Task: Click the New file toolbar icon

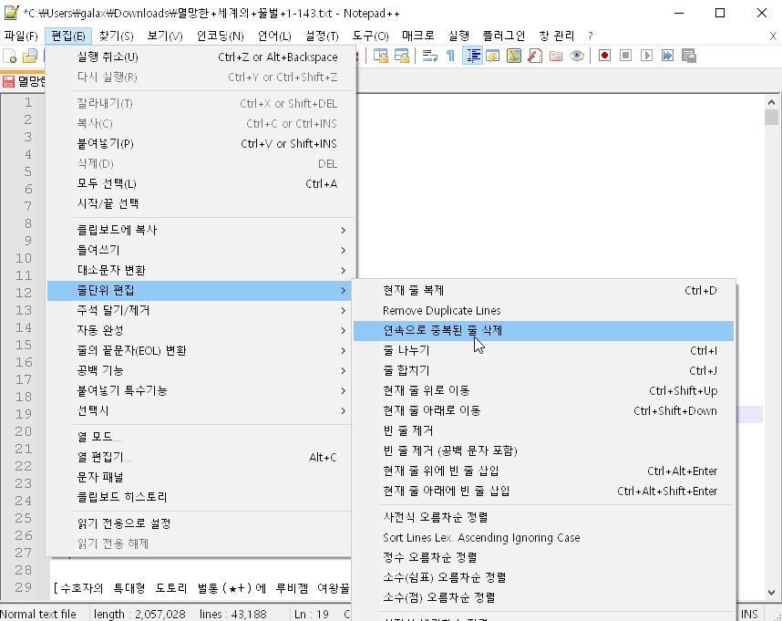Action: click(x=10, y=56)
